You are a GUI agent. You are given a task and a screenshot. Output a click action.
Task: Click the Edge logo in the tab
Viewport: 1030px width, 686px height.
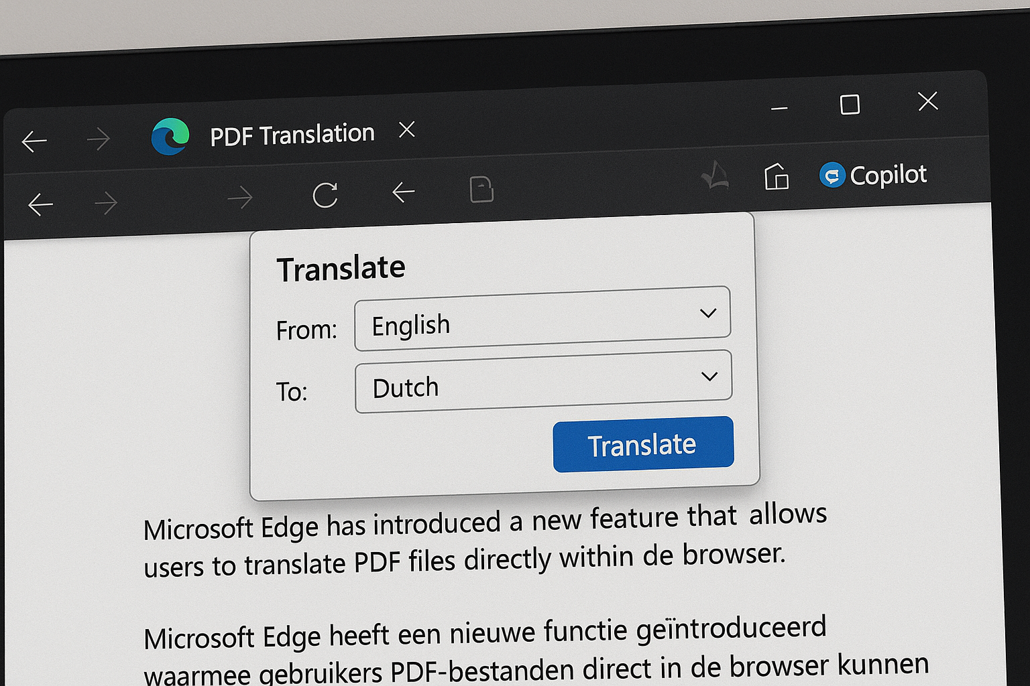(x=170, y=136)
